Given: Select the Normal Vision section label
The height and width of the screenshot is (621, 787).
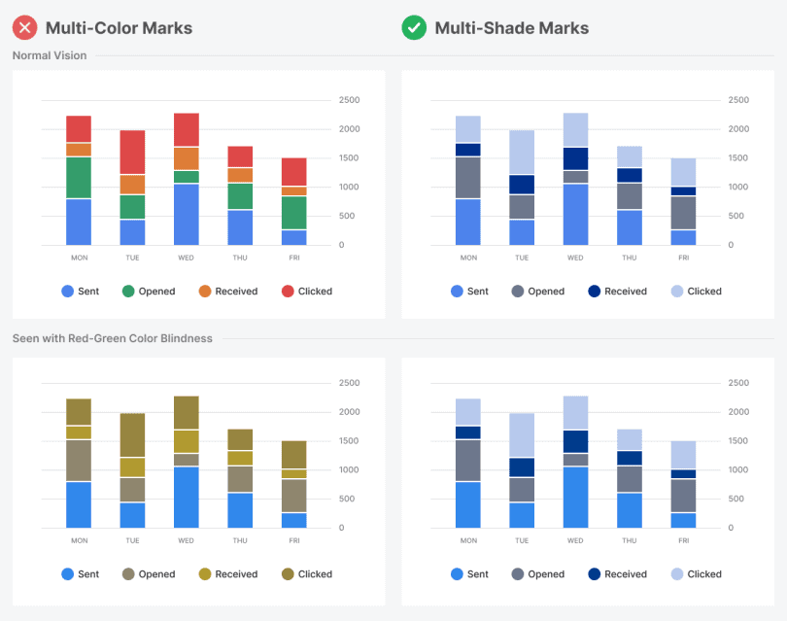Looking at the screenshot, I should 50,55.
